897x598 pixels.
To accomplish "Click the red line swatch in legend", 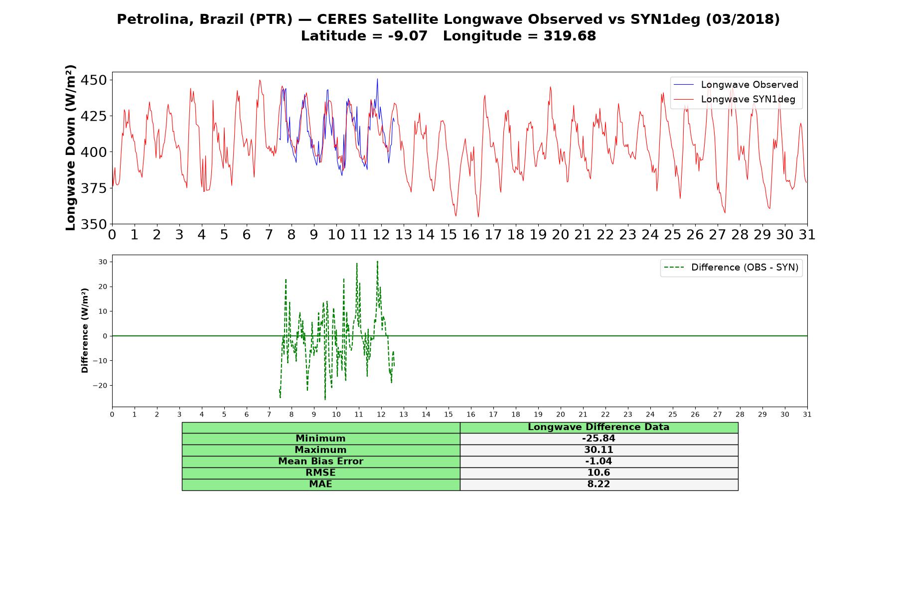I will 683,99.
